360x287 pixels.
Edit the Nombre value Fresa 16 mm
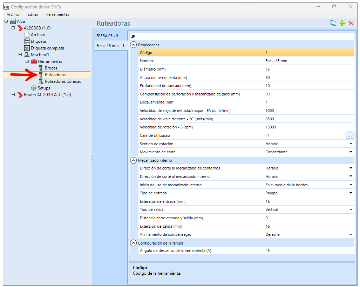[x=309, y=61]
